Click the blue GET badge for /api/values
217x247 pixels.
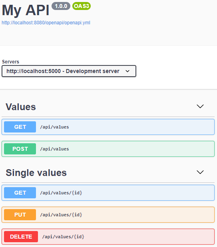tap(20, 127)
